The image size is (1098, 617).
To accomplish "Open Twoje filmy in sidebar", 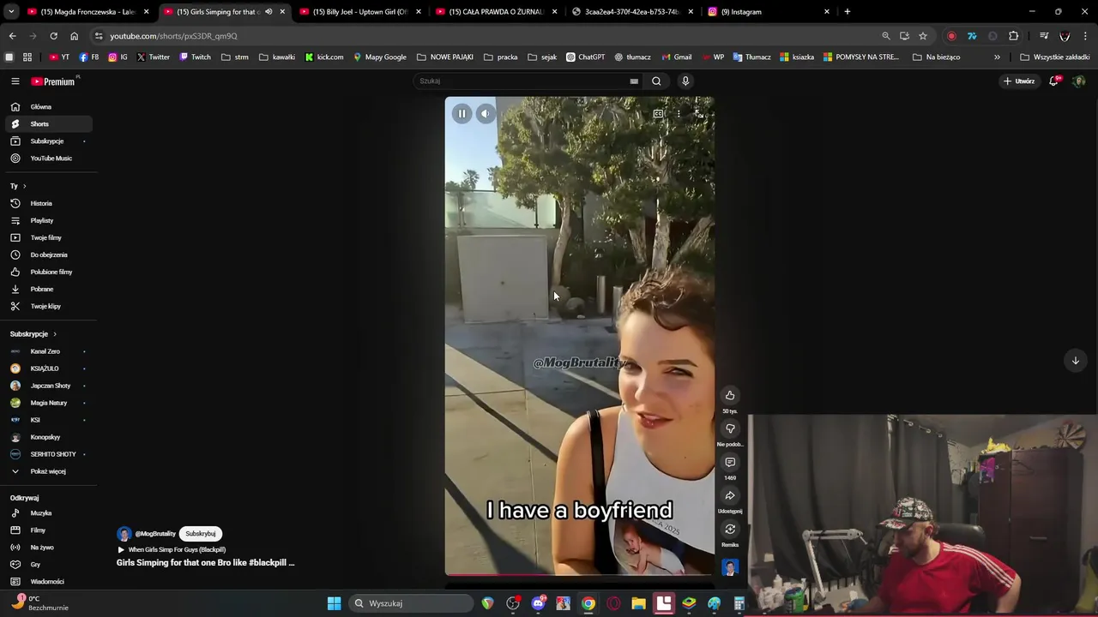I will (x=48, y=237).
